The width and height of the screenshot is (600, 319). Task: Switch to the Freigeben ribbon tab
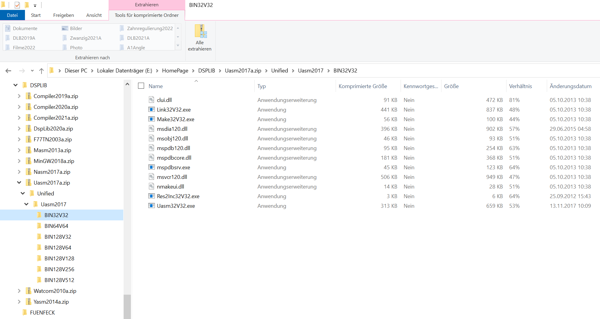click(x=63, y=15)
